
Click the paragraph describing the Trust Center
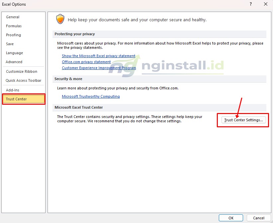[130, 119]
